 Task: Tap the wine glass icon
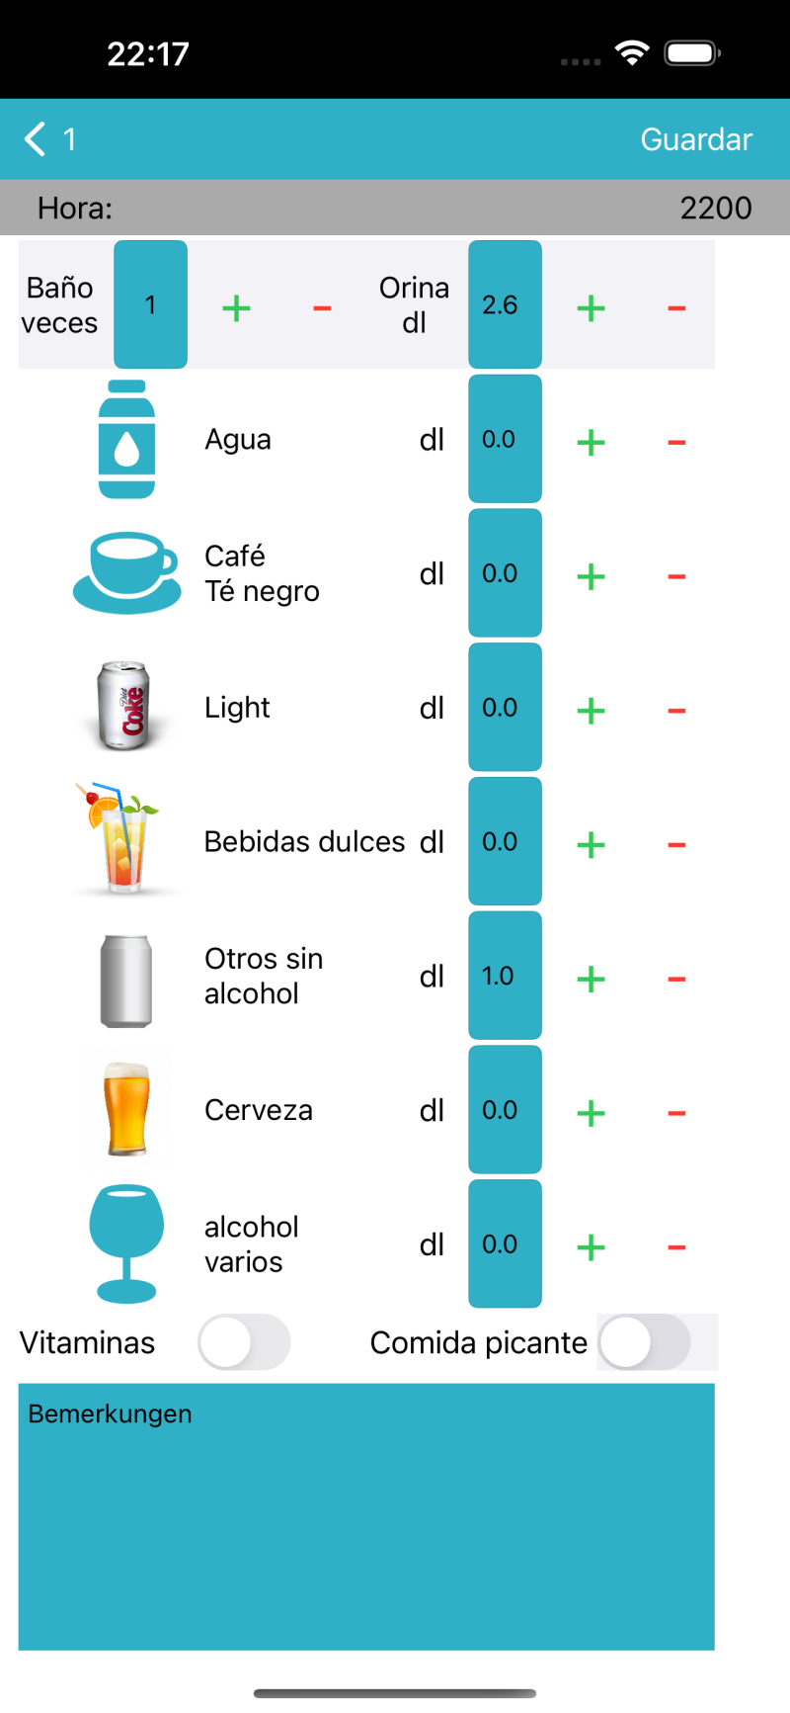126,1243
